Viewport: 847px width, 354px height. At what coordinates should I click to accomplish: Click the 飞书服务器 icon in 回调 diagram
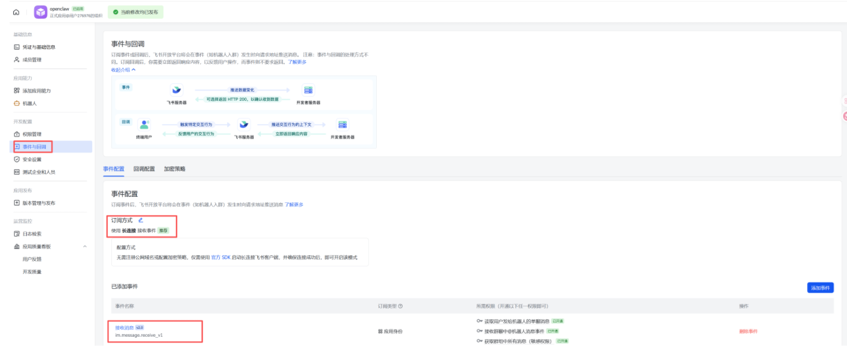pyautogui.click(x=244, y=124)
